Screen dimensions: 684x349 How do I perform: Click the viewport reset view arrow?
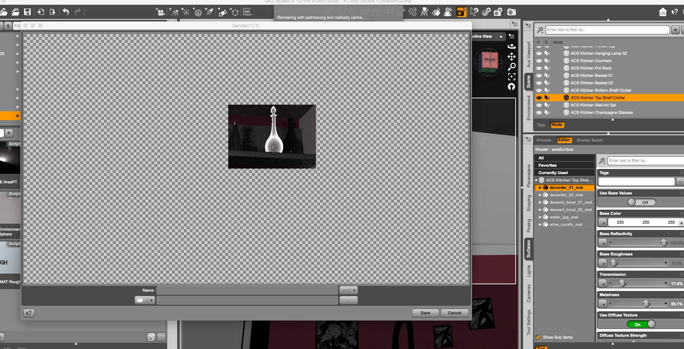tap(512, 87)
